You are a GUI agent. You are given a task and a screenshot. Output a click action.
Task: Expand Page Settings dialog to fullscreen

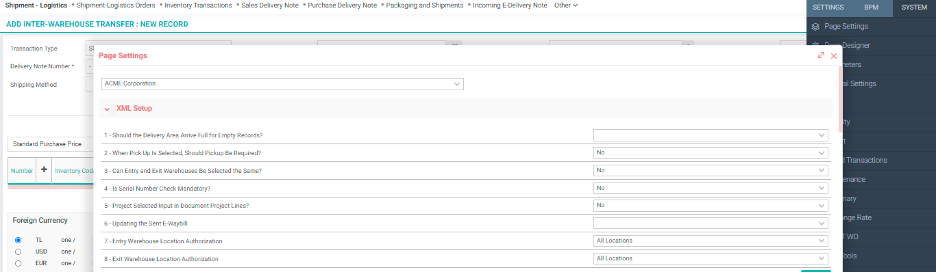[x=821, y=55]
